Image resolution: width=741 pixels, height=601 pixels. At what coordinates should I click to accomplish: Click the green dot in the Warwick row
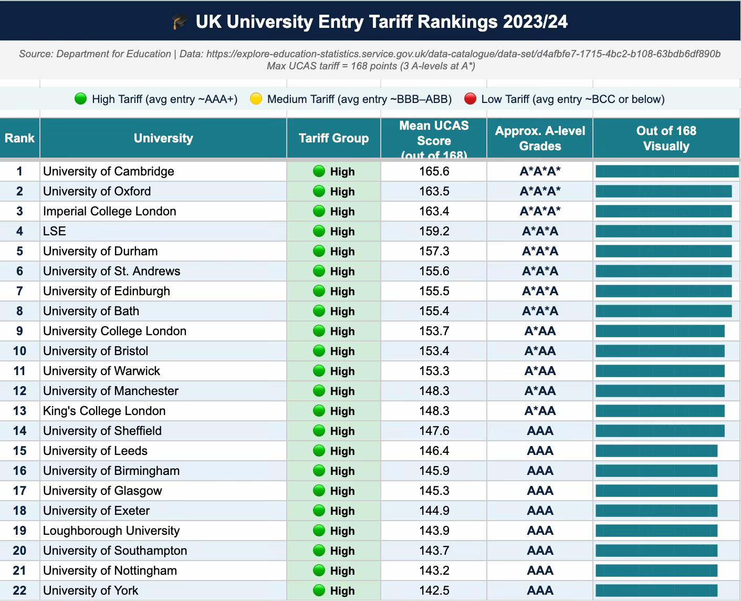pyautogui.click(x=319, y=371)
